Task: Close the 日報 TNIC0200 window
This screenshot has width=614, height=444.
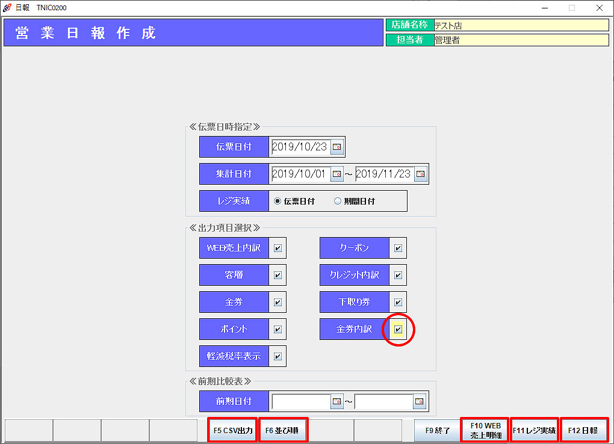Action: [599, 8]
